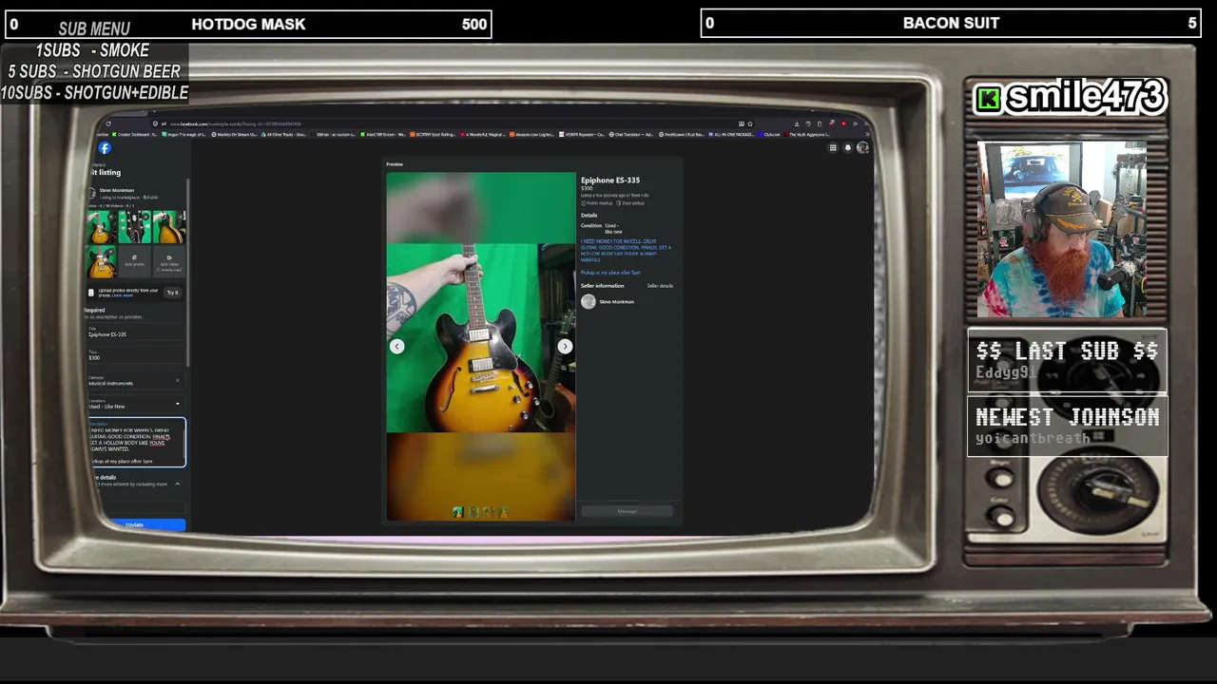The height and width of the screenshot is (684, 1217).
Task: Click Steve Monkman's avatar in Seller information
Action: click(589, 302)
